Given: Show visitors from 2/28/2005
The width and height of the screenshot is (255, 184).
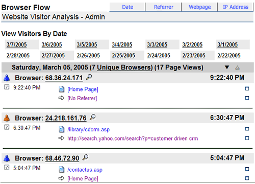Looking at the screenshot, I should tap(18, 56).
